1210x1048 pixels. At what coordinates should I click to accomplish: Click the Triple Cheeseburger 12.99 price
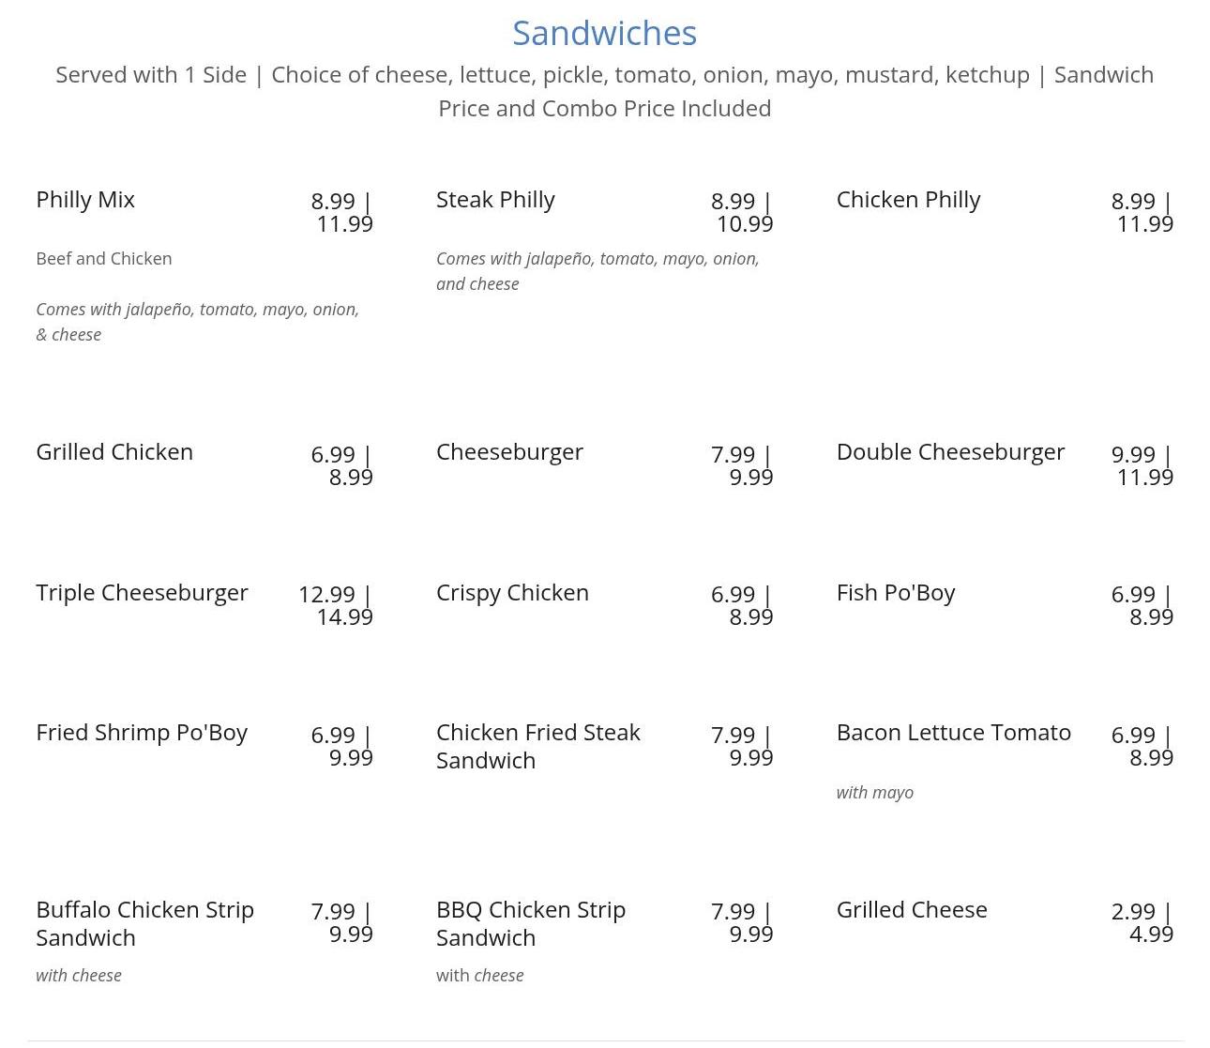coord(326,595)
